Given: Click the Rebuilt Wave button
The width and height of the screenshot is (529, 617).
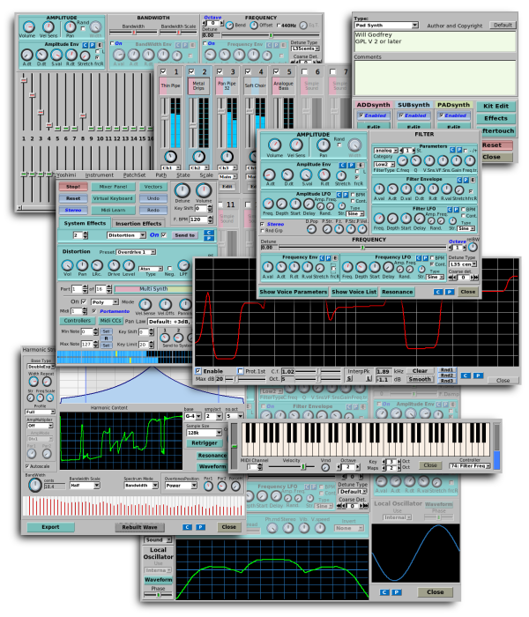Looking at the screenshot, I should point(139,527).
